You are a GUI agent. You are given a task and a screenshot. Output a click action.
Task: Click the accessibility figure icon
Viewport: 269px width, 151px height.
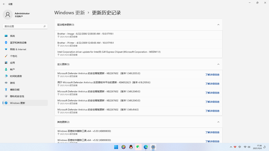tap(6, 89)
